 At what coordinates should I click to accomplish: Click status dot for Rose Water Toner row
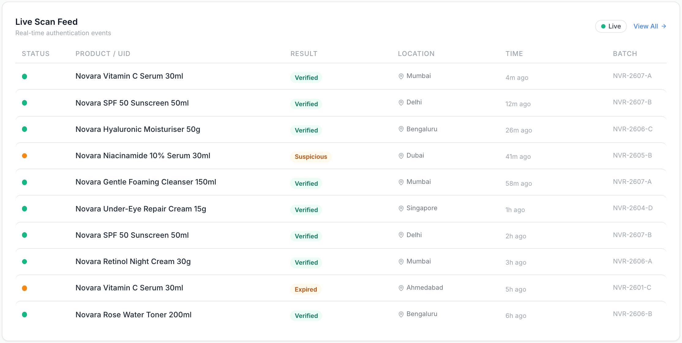click(x=24, y=315)
